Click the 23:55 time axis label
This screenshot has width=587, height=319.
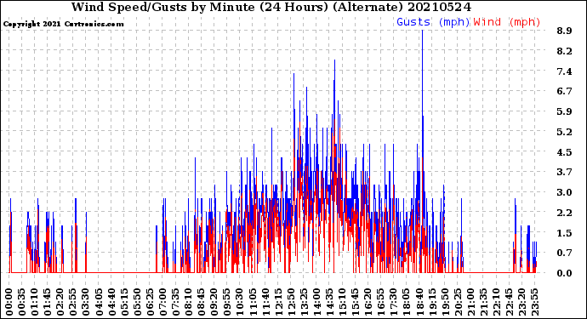(534, 302)
